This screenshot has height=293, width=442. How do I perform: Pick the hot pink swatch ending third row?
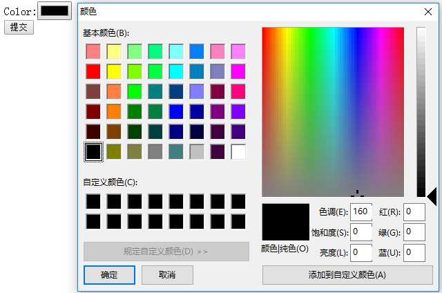pos(238,92)
